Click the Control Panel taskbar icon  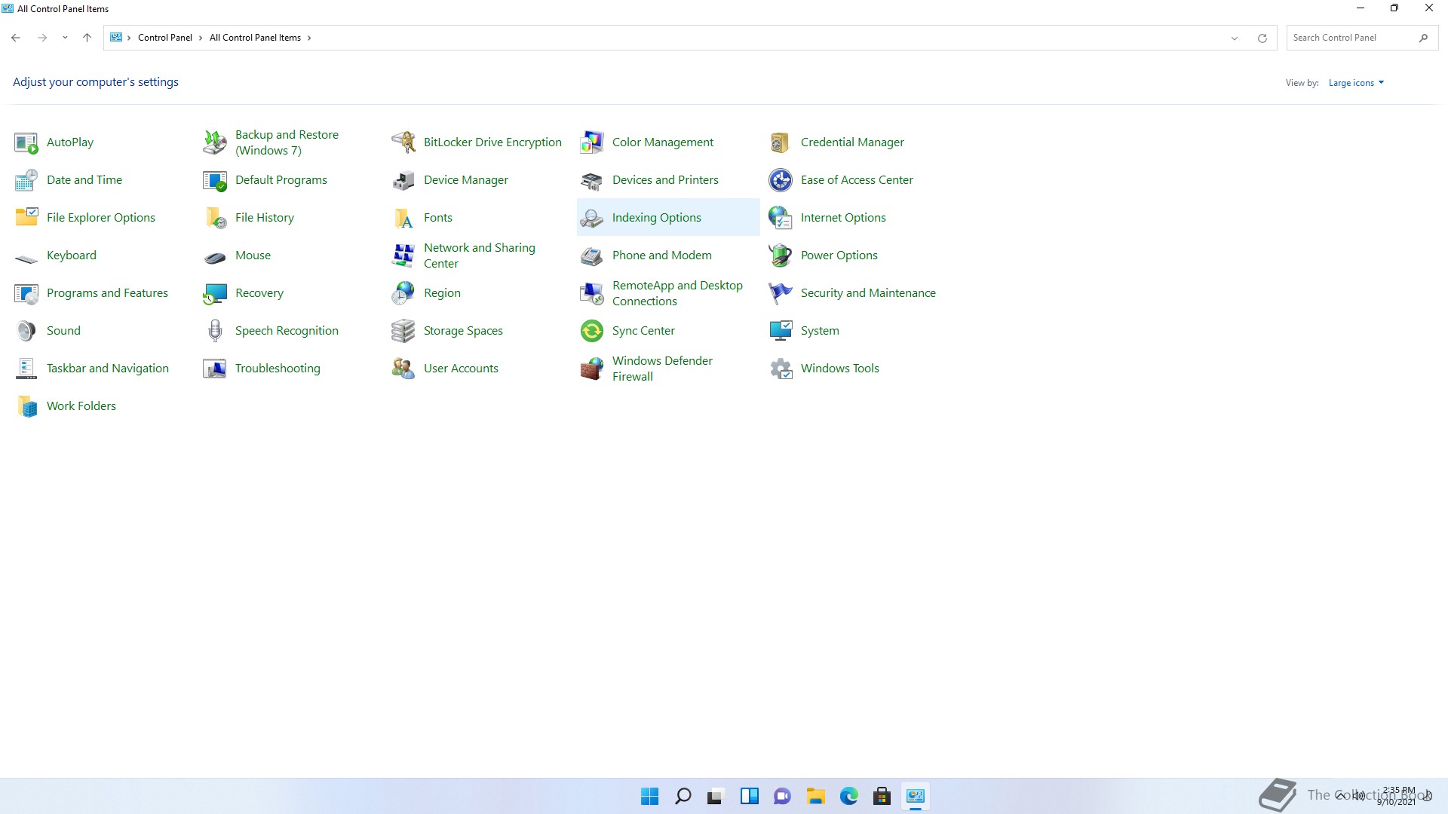pyautogui.click(x=915, y=796)
